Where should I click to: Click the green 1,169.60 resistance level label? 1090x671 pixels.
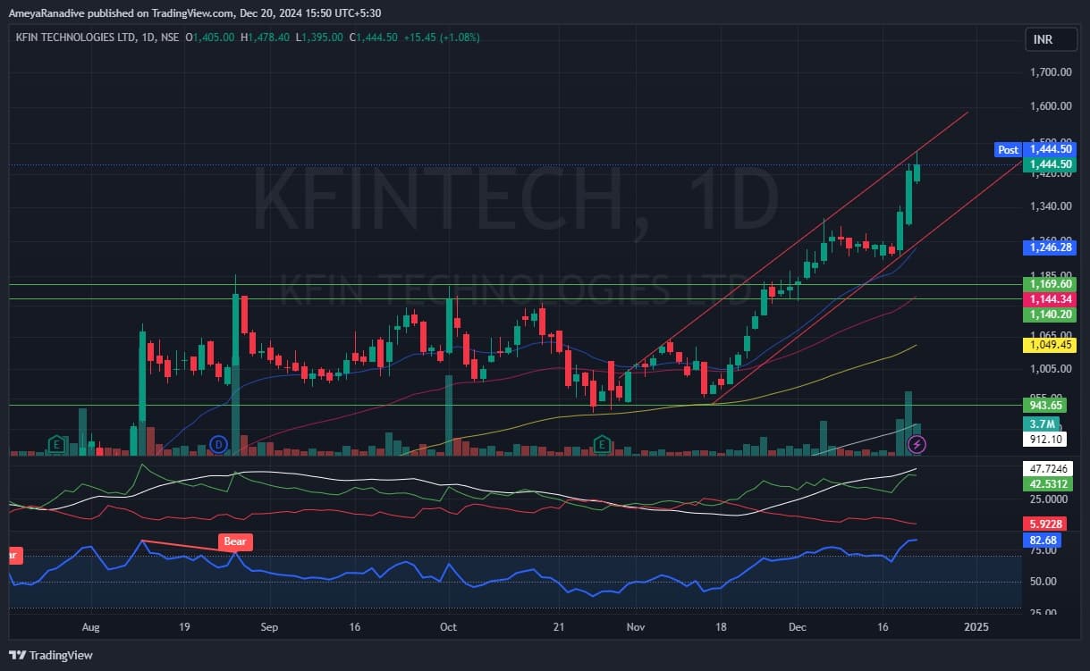point(1049,284)
